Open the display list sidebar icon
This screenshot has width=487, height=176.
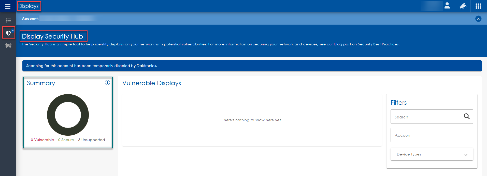[8, 20]
